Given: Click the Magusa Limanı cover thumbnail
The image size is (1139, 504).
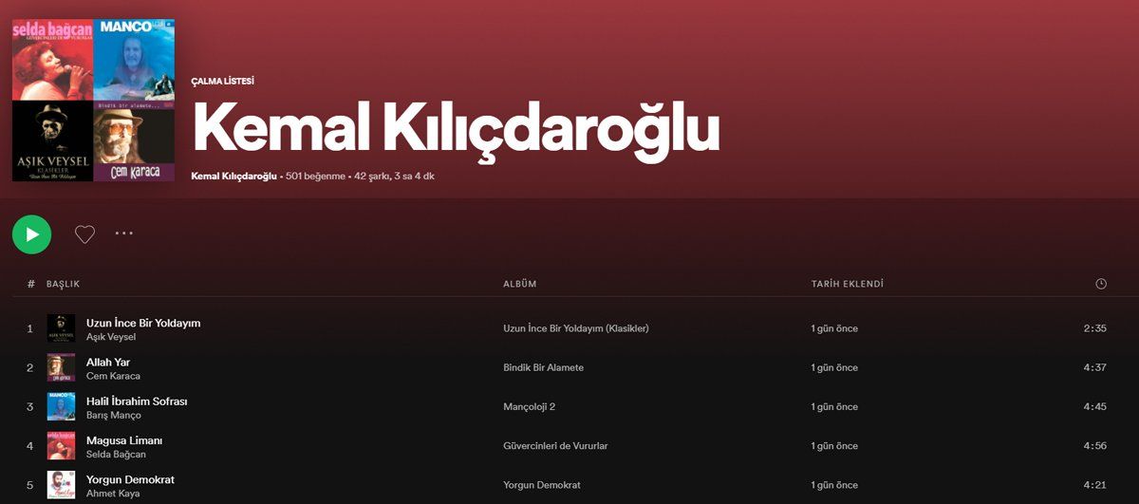Looking at the screenshot, I should 61,446.
